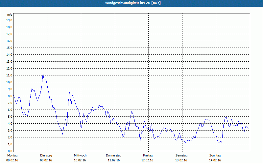Click the '14.02.16' date label
This screenshot has height=164, width=263.
[x=215, y=160]
